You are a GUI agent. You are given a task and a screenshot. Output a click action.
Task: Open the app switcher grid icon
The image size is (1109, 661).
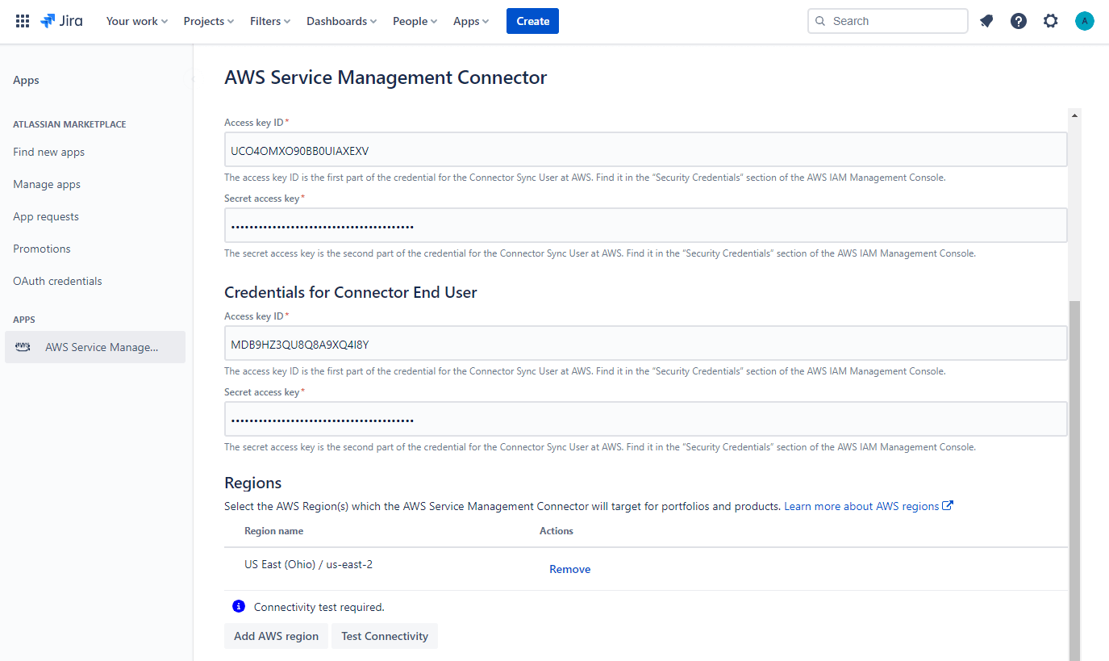pos(22,20)
